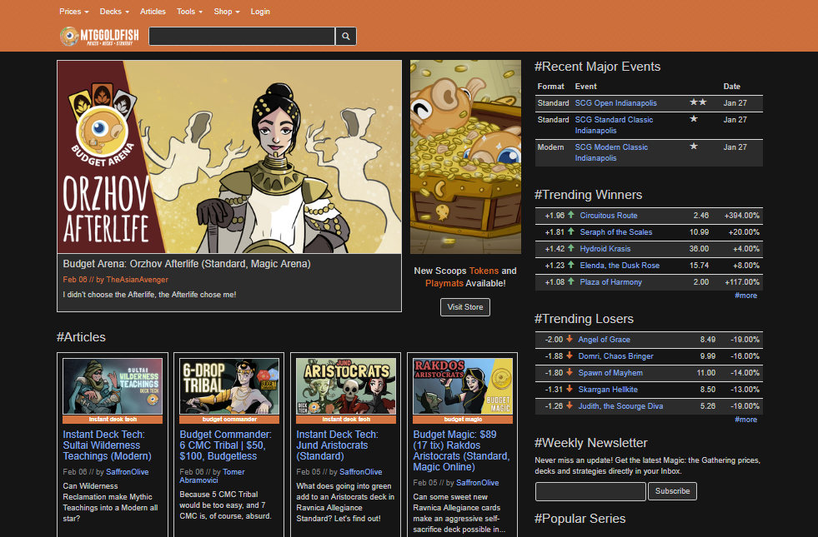The width and height of the screenshot is (818, 537).
Task: Open the Tools dropdown menu
Action: click(189, 12)
